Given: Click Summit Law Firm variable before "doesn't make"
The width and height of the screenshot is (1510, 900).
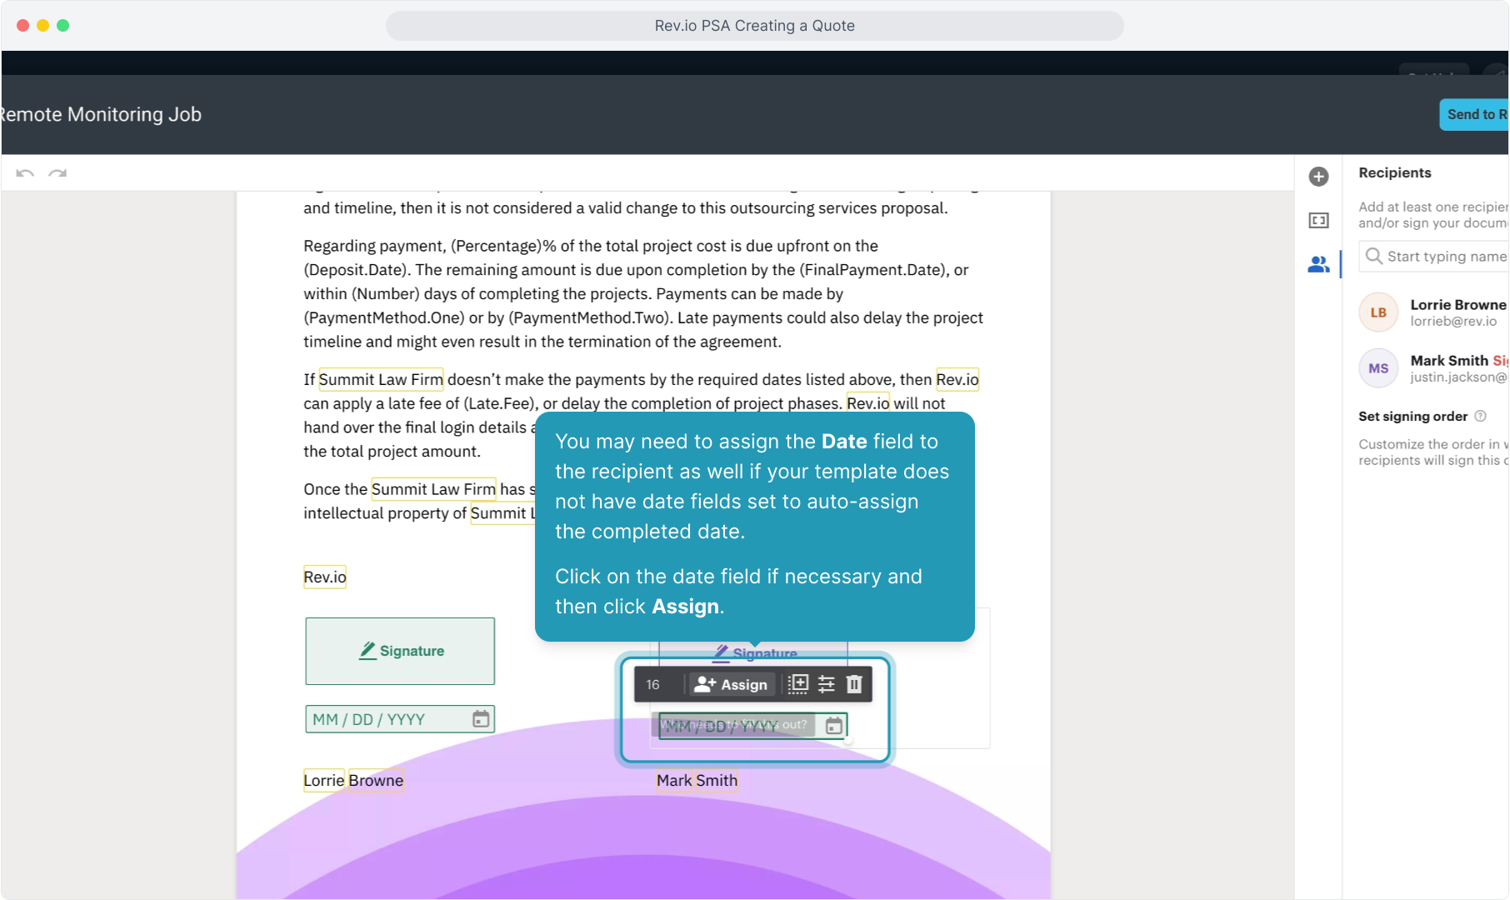Looking at the screenshot, I should point(381,379).
